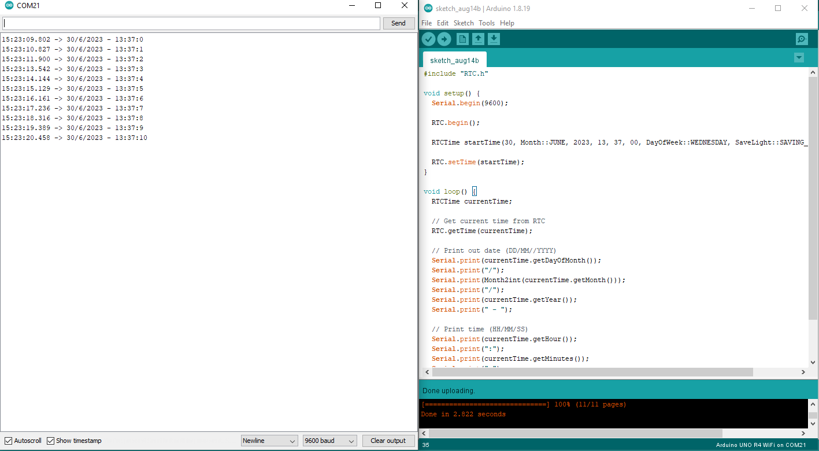Click the down arrow of editor vertical scrollbar
Viewport: 819px width, 451px height.
click(x=813, y=363)
